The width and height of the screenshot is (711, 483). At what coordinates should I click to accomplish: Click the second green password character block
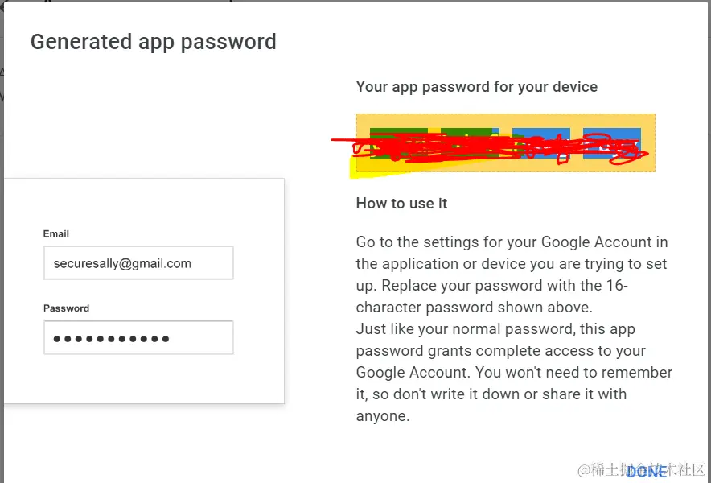tap(470, 142)
